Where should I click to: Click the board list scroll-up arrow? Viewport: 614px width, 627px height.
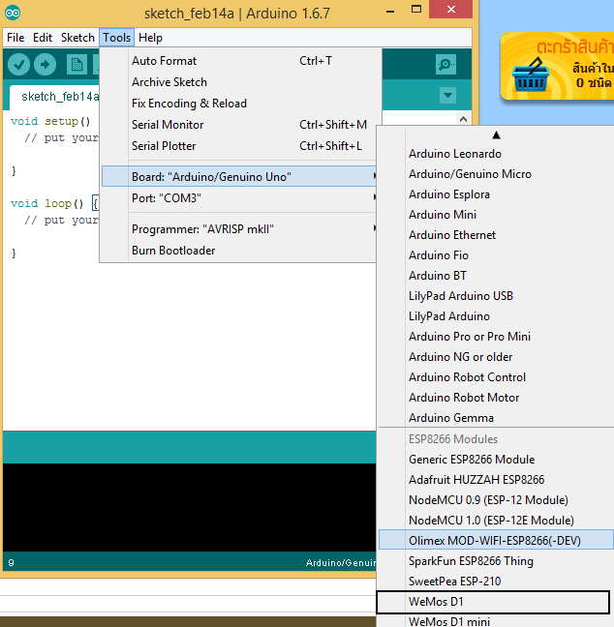pos(496,135)
